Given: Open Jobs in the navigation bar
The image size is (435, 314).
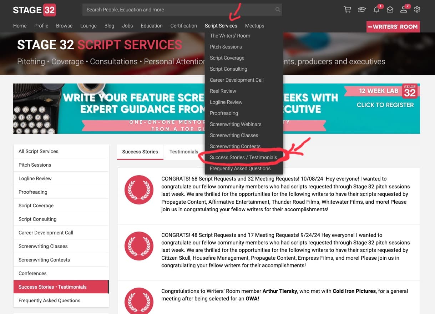Looking at the screenshot, I should click(x=127, y=26).
